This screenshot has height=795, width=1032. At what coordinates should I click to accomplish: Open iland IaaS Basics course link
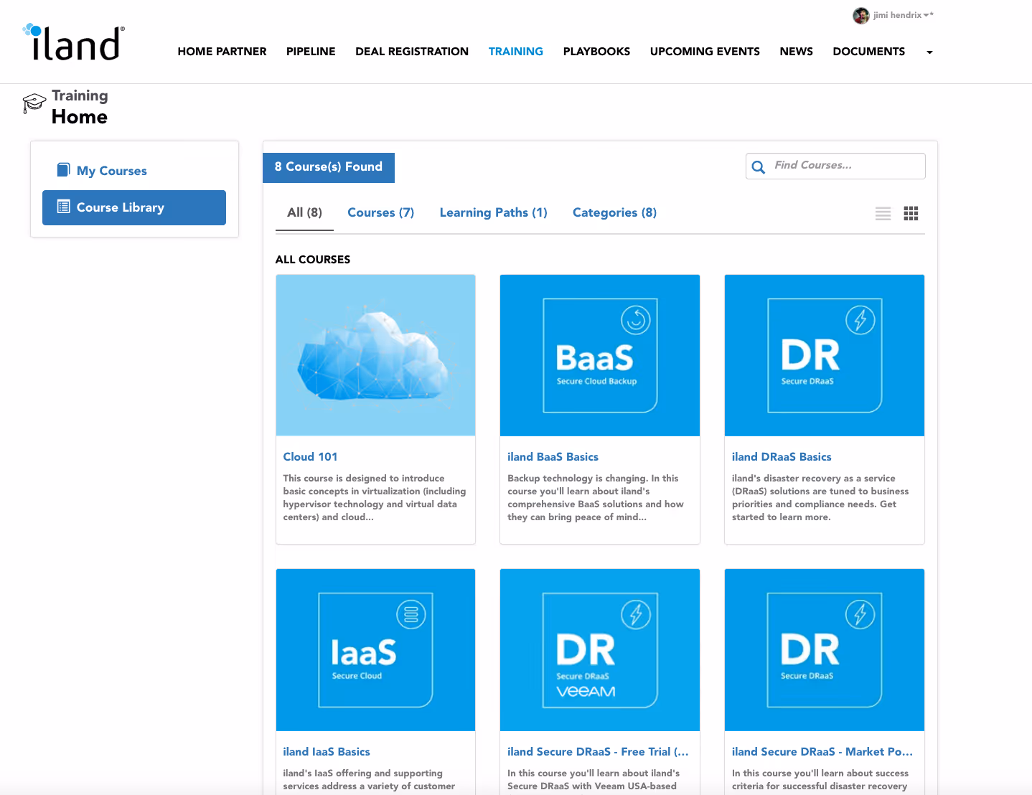(x=327, y=752)
